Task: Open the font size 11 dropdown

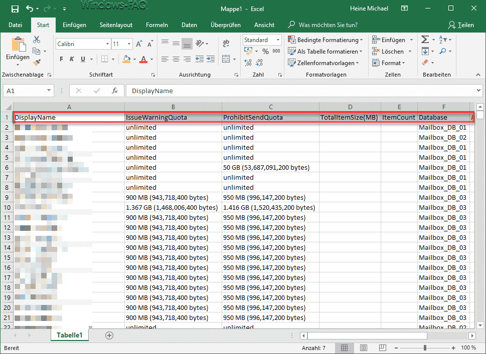Action: pyautogui.click(x=129, y=44)
